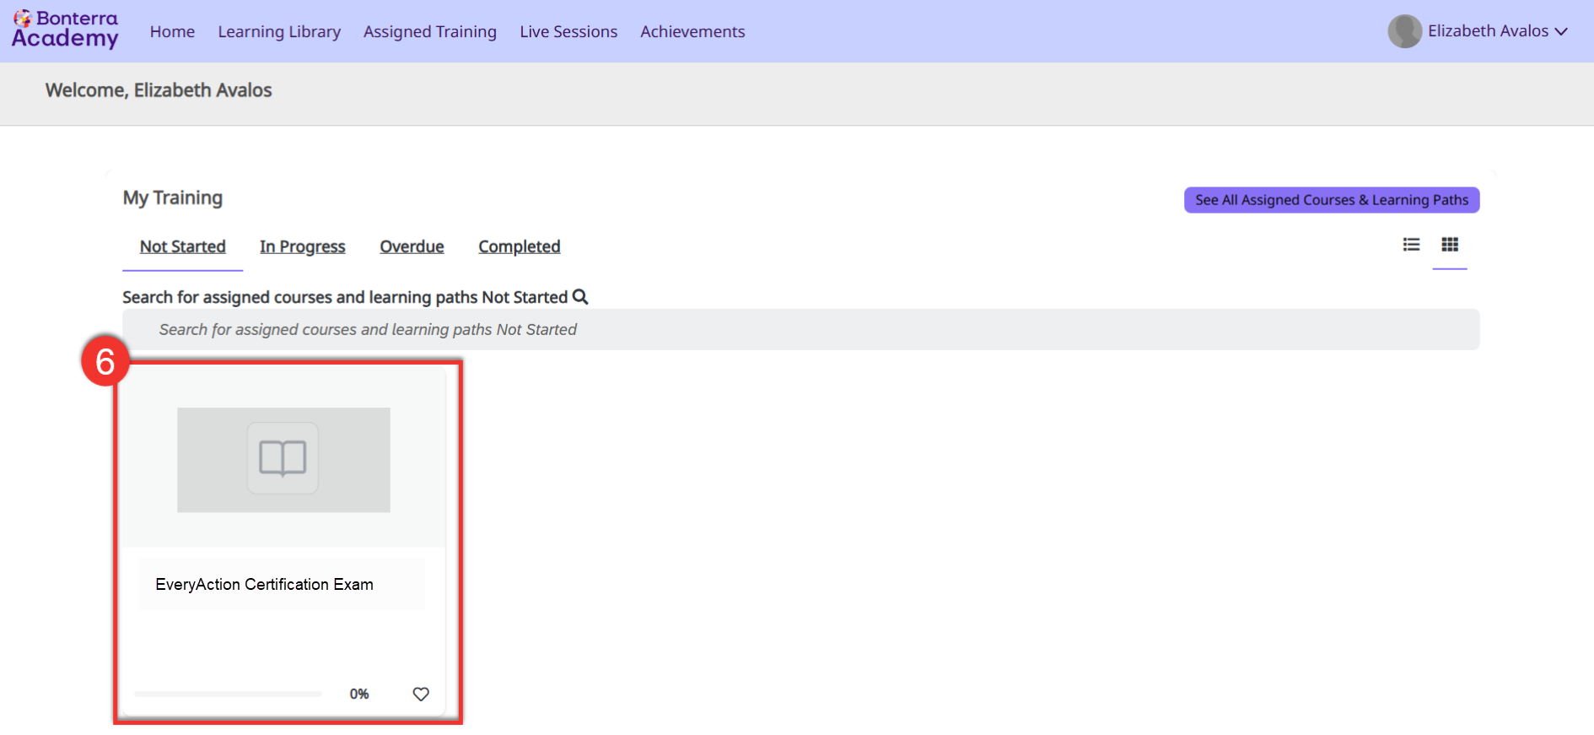Go to Home in navigation bar
This screenshot has width=1594, height=735.
point(172,31)
